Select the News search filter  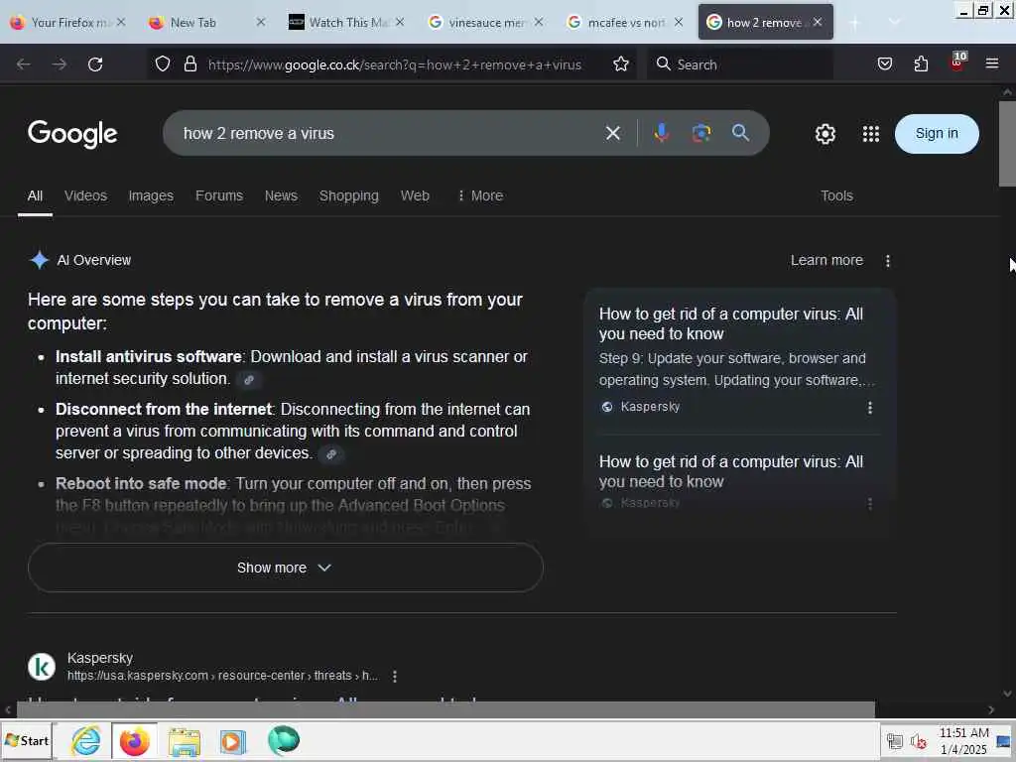coord(281,195)
